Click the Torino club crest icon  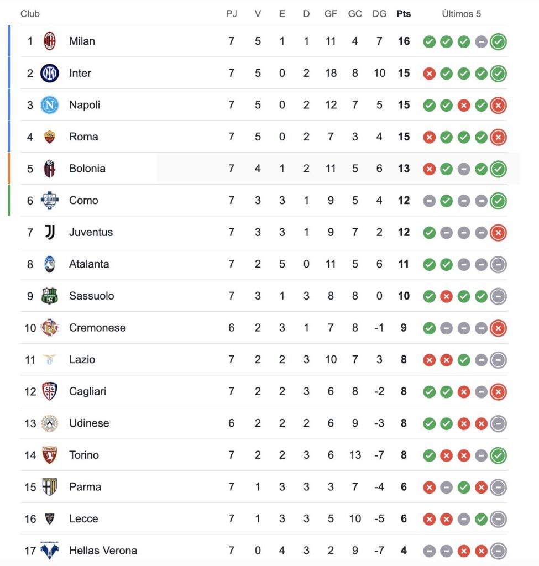(x=50, y=455)
